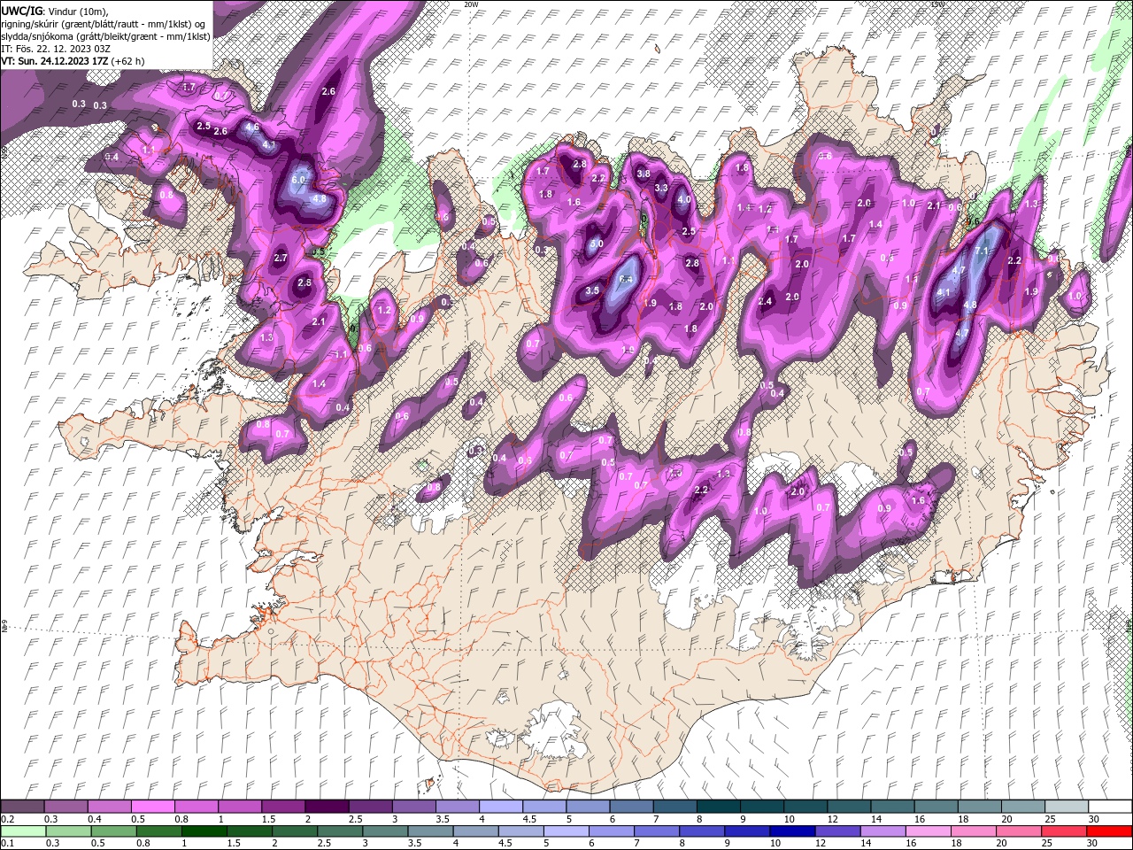Click the 3.5 snowfall value on the map
Image resolution: width=1133 pixels, height=850 pixels.
592,290
